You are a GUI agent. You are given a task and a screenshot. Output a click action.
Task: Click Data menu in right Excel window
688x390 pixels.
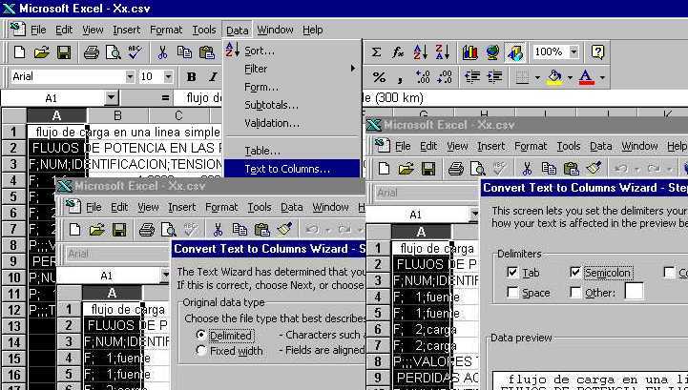coord(600,146)
